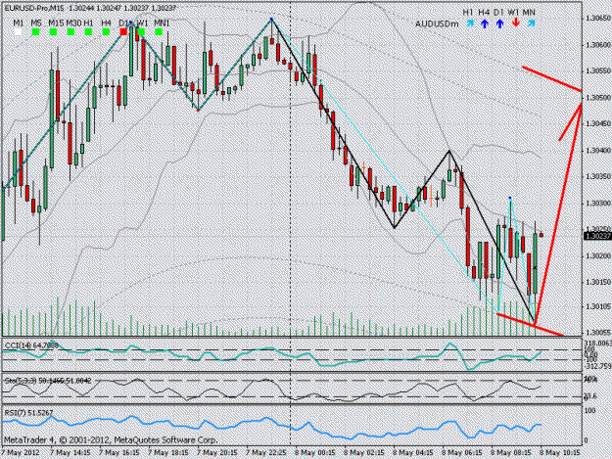
Task: Click the blue H4 up arrow
Action: (485, 23)
